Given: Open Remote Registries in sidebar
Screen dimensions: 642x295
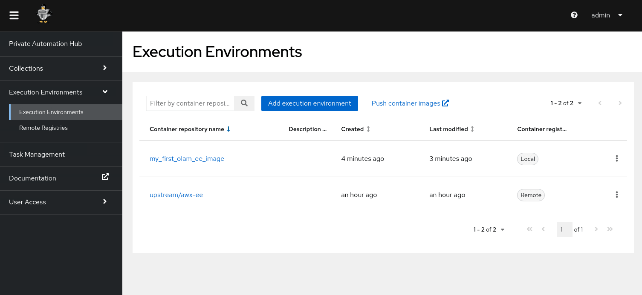Looking at the screenshot, I should 43,128.
